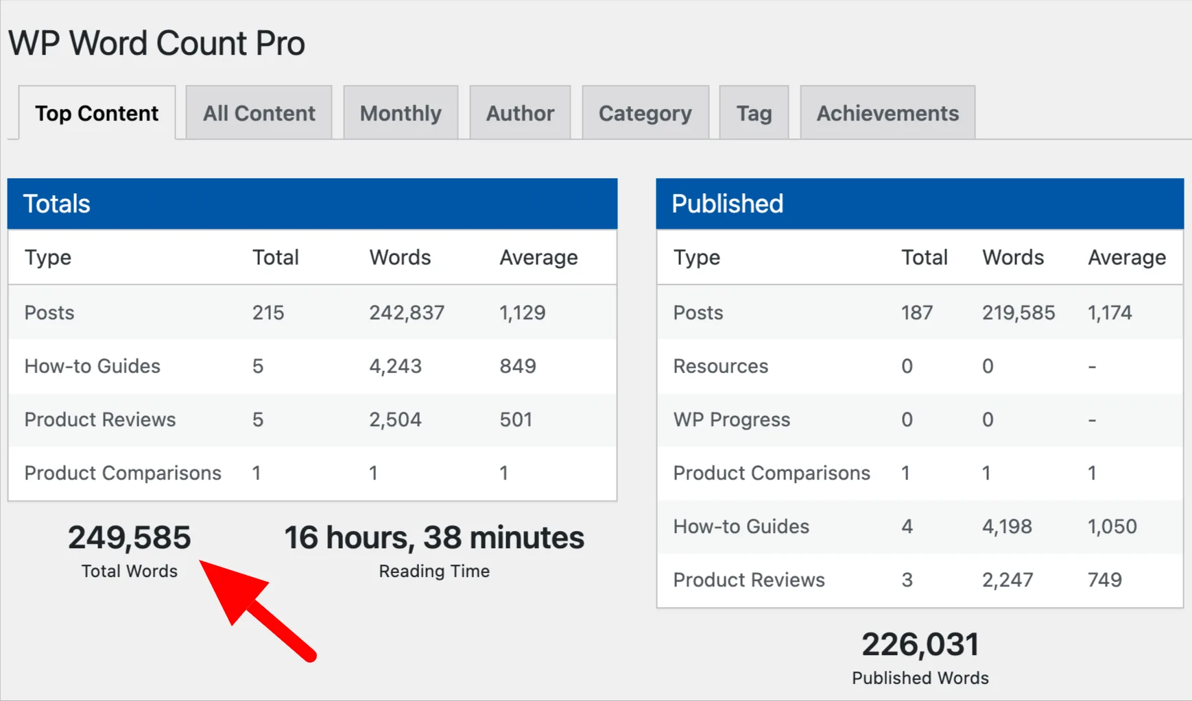Image resolution: width=1192 pixels, height=701 pixels.
Task: Open the Monthly tab
Action: coord(401,113)
